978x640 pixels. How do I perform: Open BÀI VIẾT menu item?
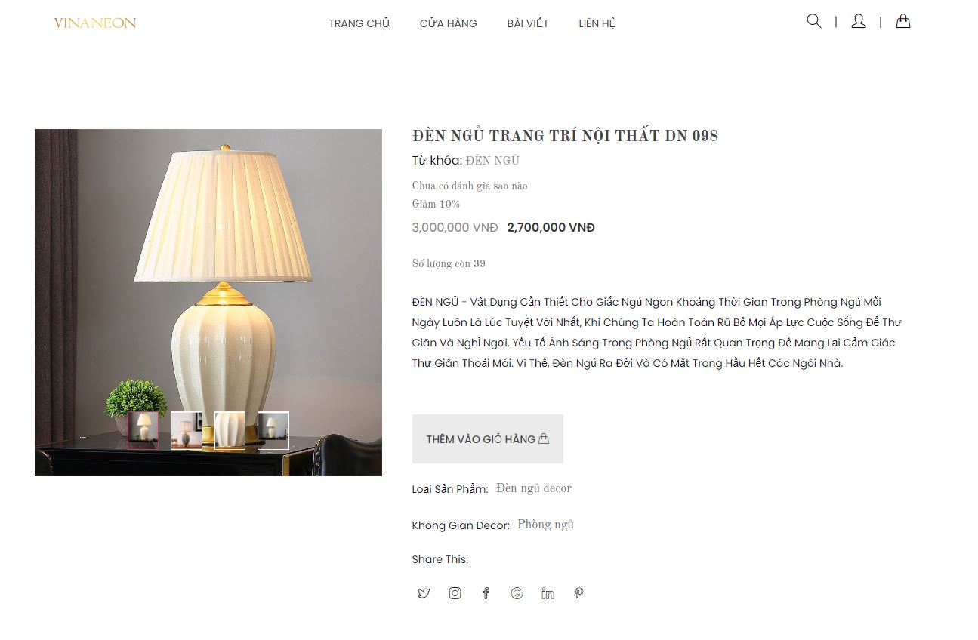(528, 23)
